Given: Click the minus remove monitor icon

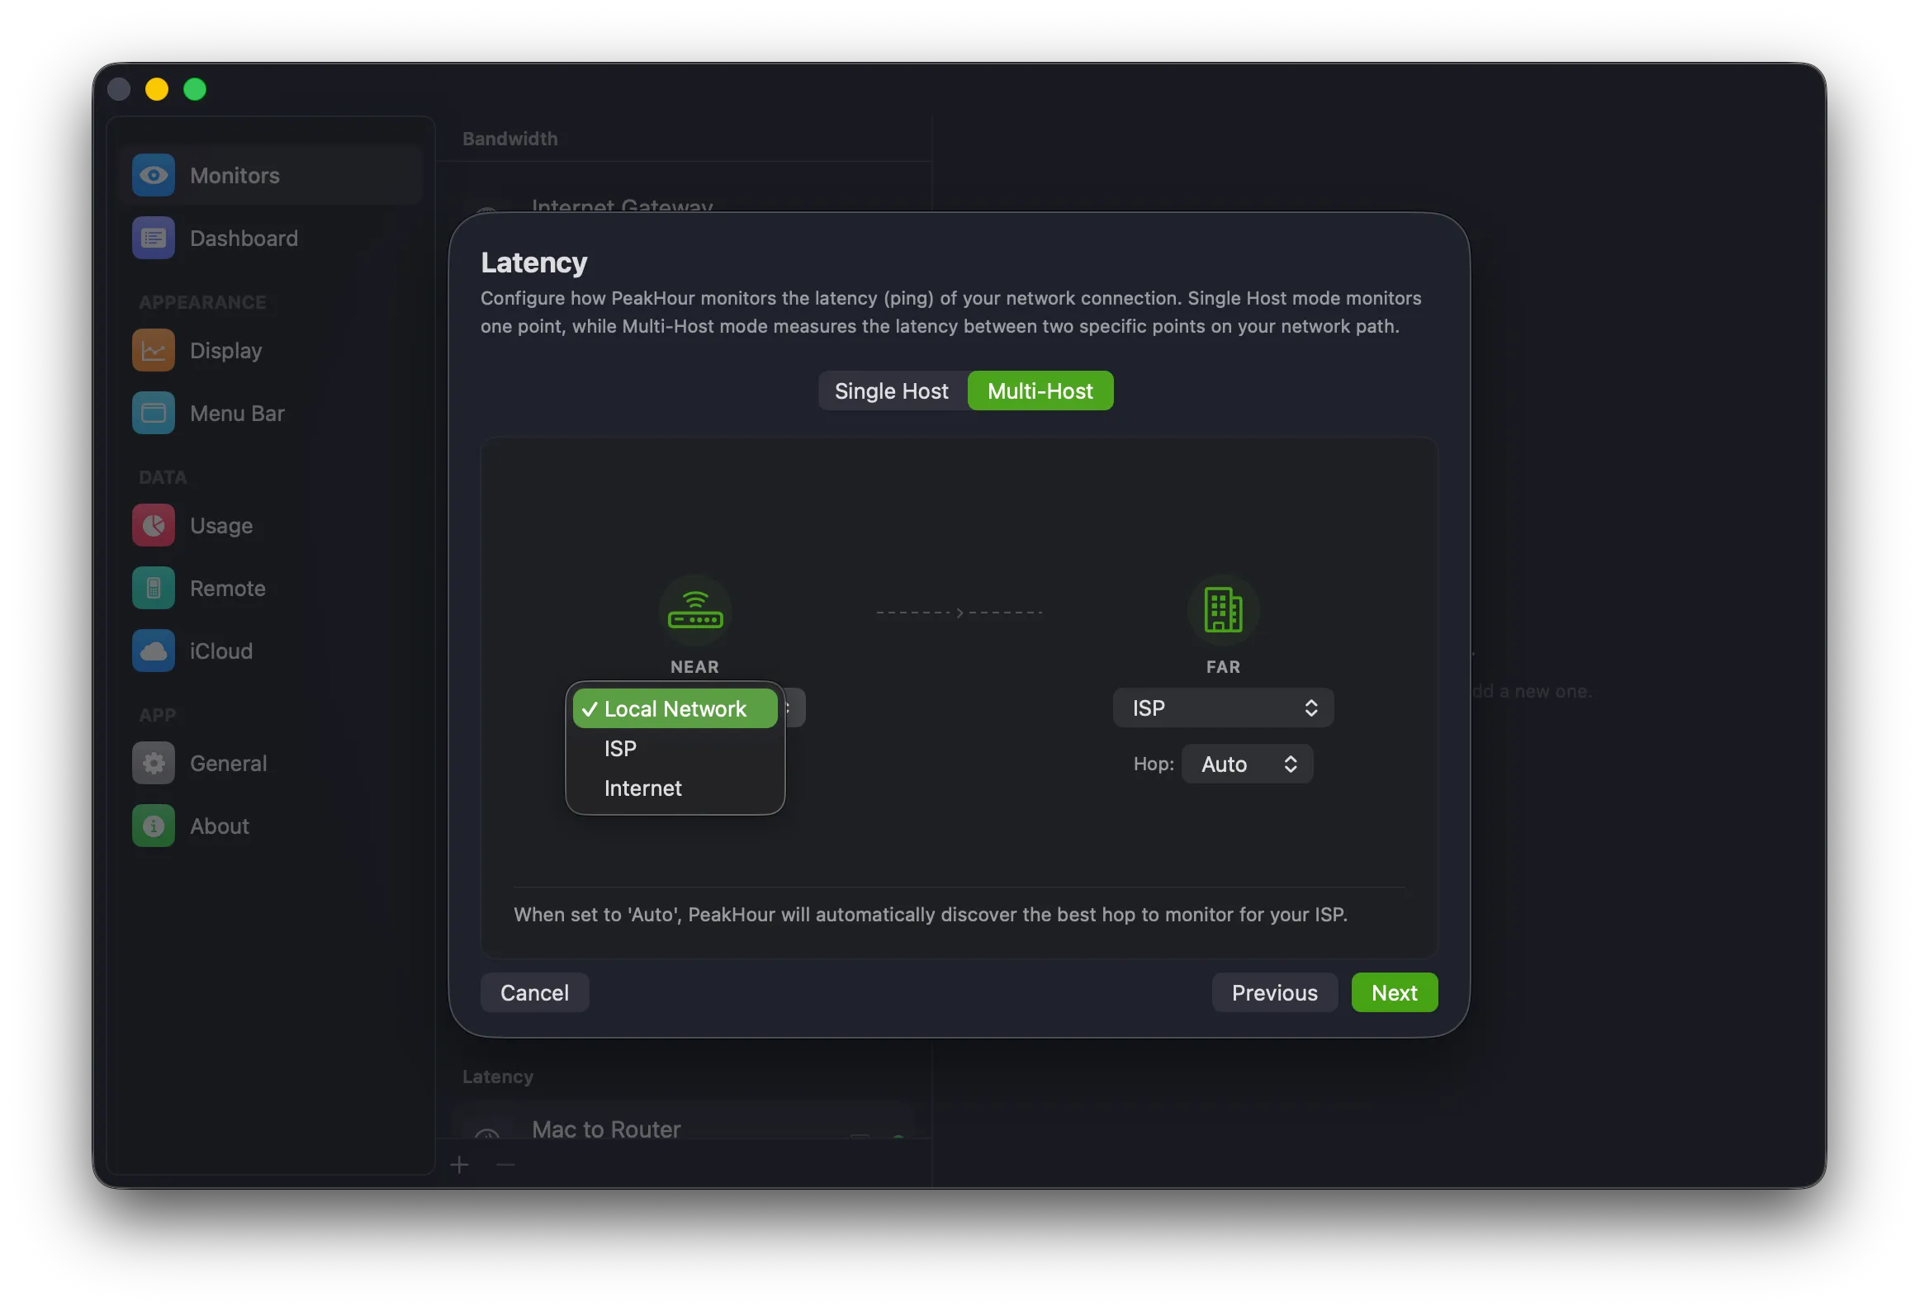Looking at the screenshot, I should 506,1165.
